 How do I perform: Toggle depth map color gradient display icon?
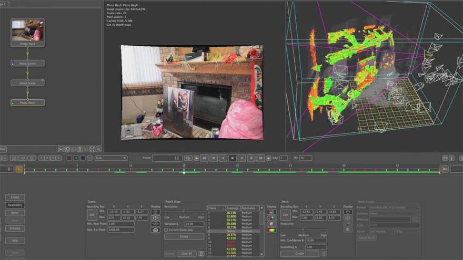(271, 230)
